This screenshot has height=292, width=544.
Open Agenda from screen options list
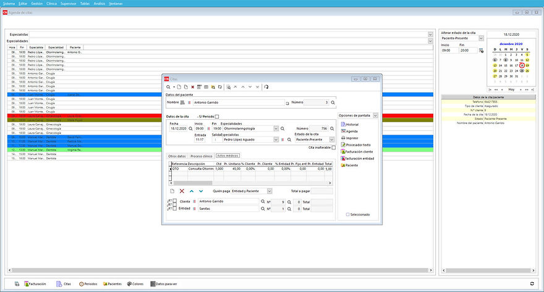(349, 131)
